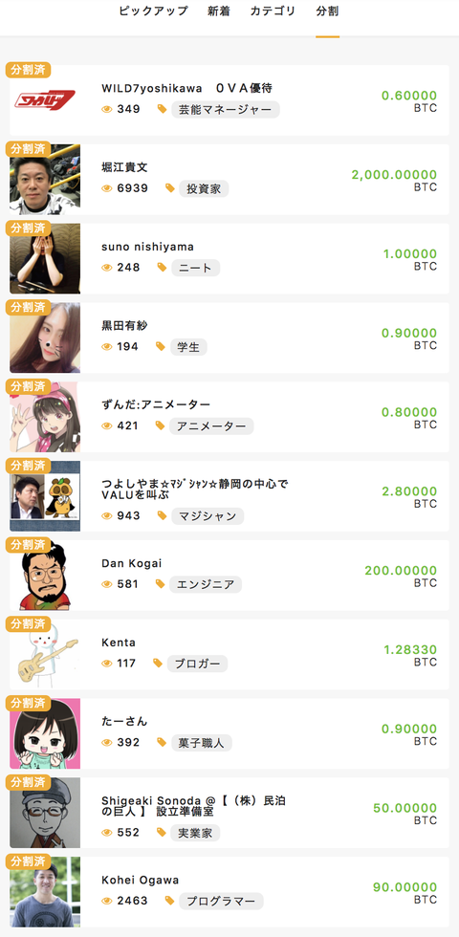Click the 分割 tab

327,11
